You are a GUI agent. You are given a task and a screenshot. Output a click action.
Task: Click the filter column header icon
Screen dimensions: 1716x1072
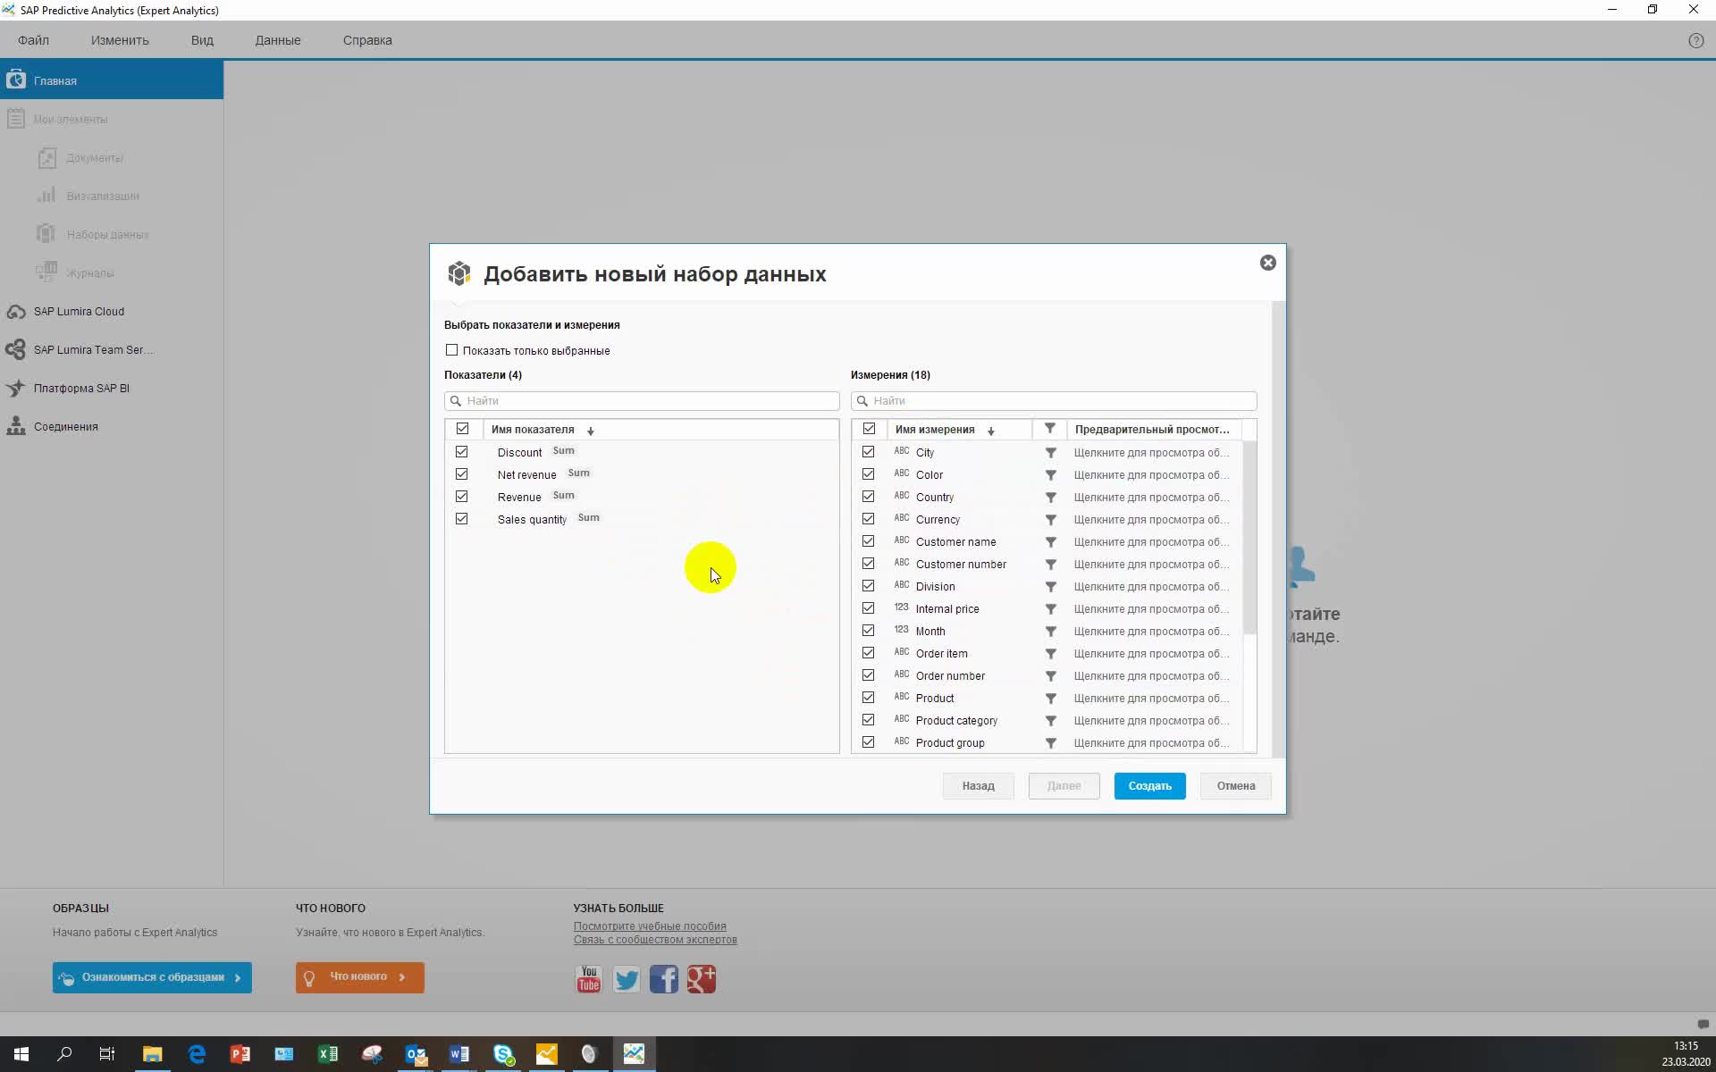(1050, 429)
